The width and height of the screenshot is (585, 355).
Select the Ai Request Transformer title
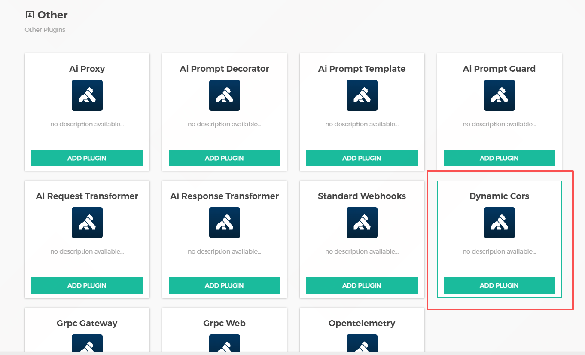[87, 196]
